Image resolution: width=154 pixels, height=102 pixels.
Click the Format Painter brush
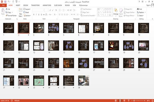coord(6,16)
